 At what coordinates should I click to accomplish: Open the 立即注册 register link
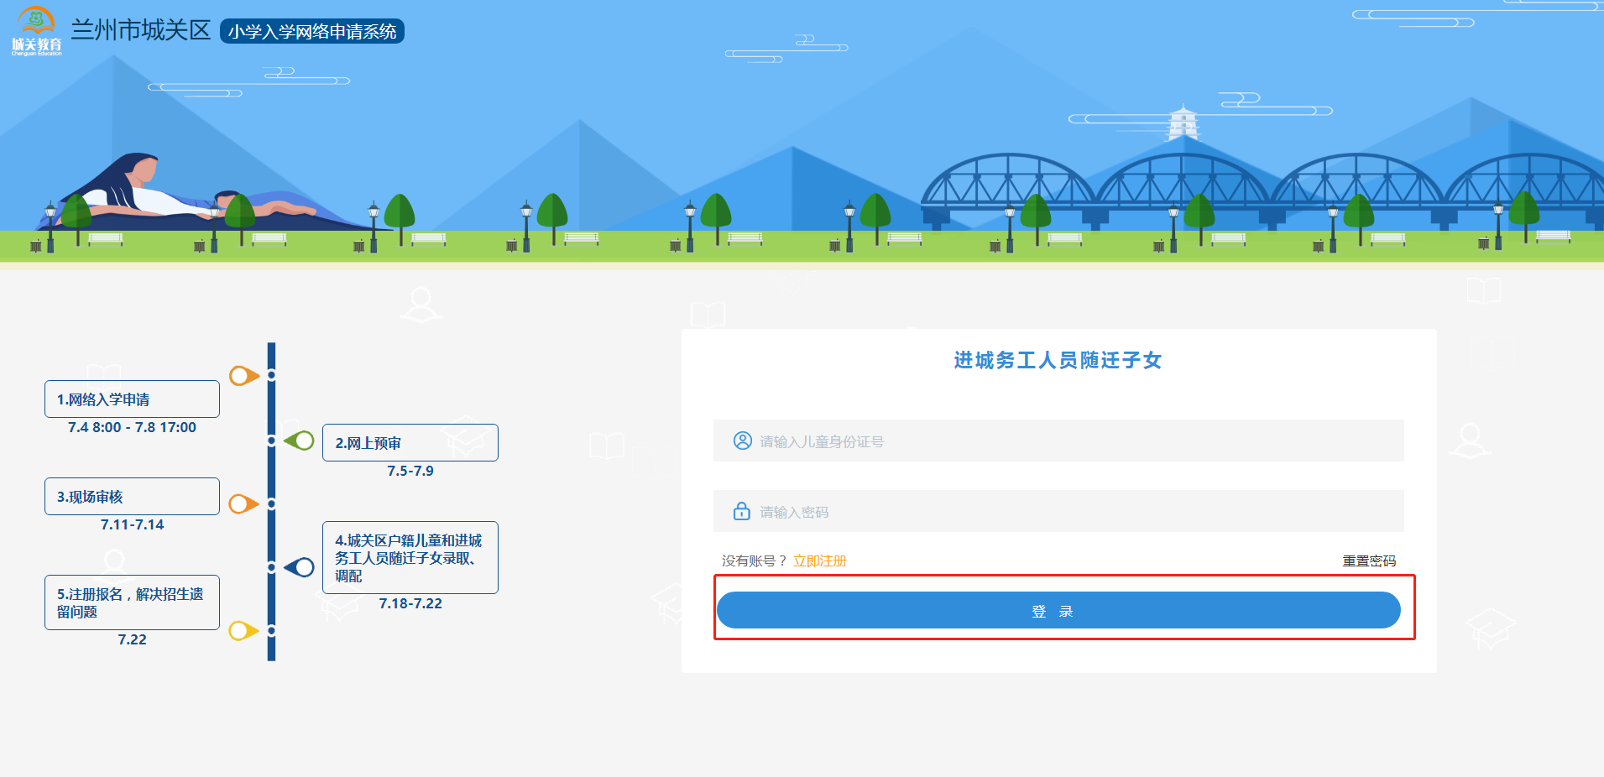(819, 561)
